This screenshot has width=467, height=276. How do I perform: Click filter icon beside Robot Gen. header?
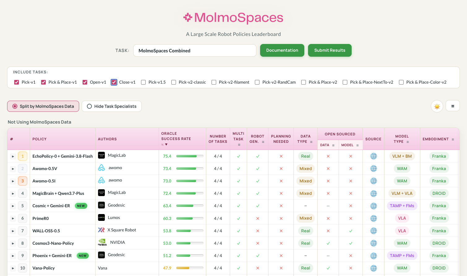click(263, 142)
